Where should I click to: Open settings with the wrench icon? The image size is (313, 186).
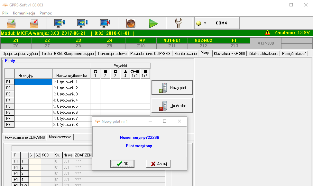179,23
